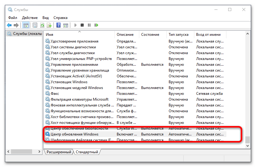Click gear icon beside Удостоверение приложения
This screenshot has width=256, height=167.
coord(48,41)
